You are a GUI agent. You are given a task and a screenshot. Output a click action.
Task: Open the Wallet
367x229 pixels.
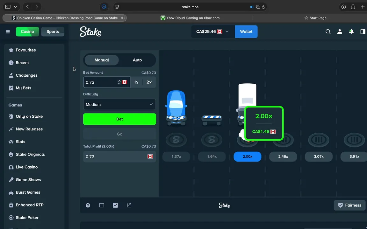tap(246, 31)
